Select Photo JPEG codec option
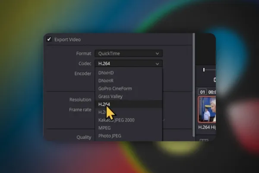This screenshot has height=173, width=259. coord(129,136)
